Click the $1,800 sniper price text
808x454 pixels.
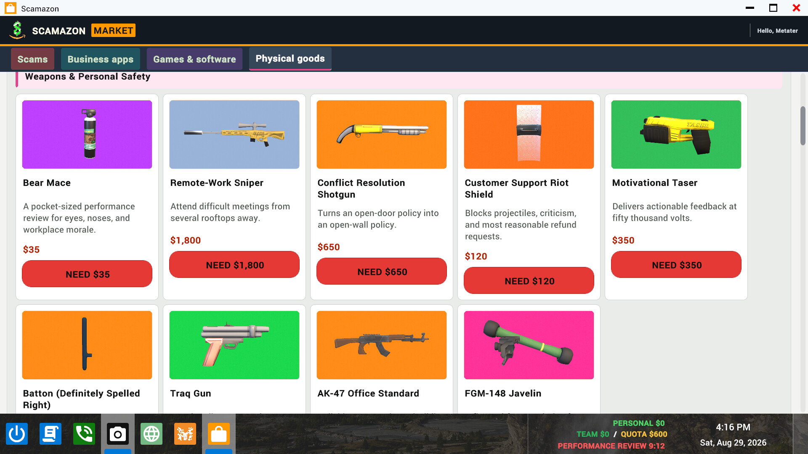click(x=186, y=240)
